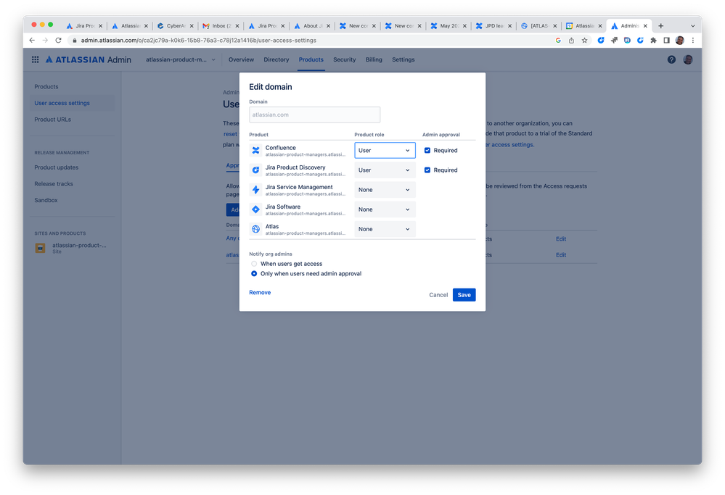
Task: Click the Atlas globe icon
Action: tap(255, 229)
